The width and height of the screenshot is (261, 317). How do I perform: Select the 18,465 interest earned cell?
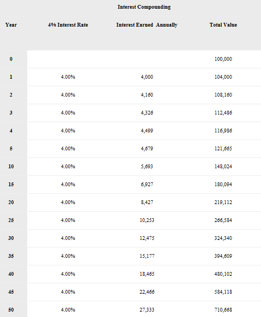click(x=147, y=274)
